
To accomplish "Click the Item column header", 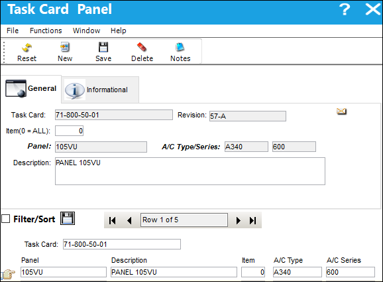I will (248, 260).
